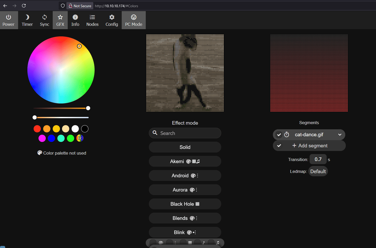This screenshot has width=376, height=248.
Task: Toggle PC Mode in top bar
Action: [134, 20]
